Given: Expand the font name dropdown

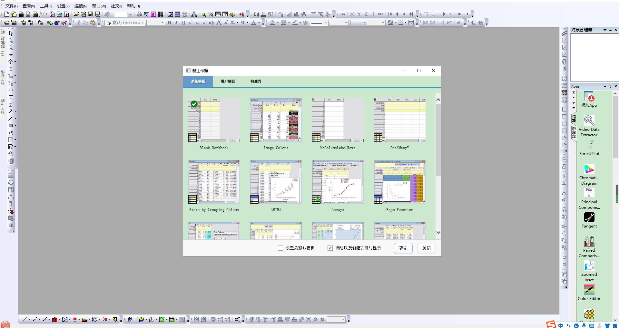Looking at the screenshot, I should (142, 23).
